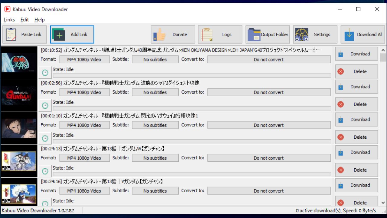Screen dimensions: 387x218
Task: Click the list scrollbar down arrow
Action: click(383, 203)
